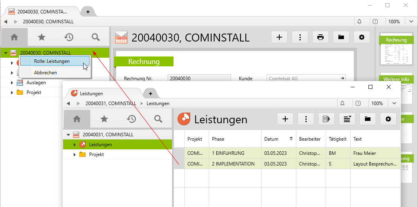This screenshot has width=418, height=207.
Task: Click the Rechnung Nr. input field
Action: (x=199, y=79)
